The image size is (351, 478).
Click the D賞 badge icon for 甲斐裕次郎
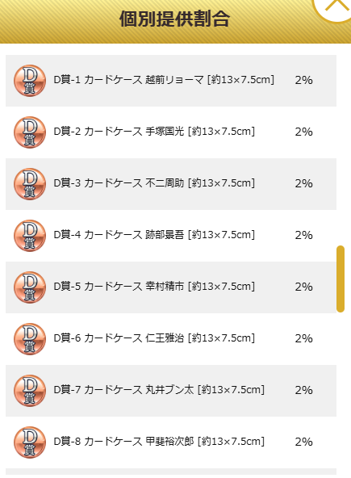coord(30,442)
